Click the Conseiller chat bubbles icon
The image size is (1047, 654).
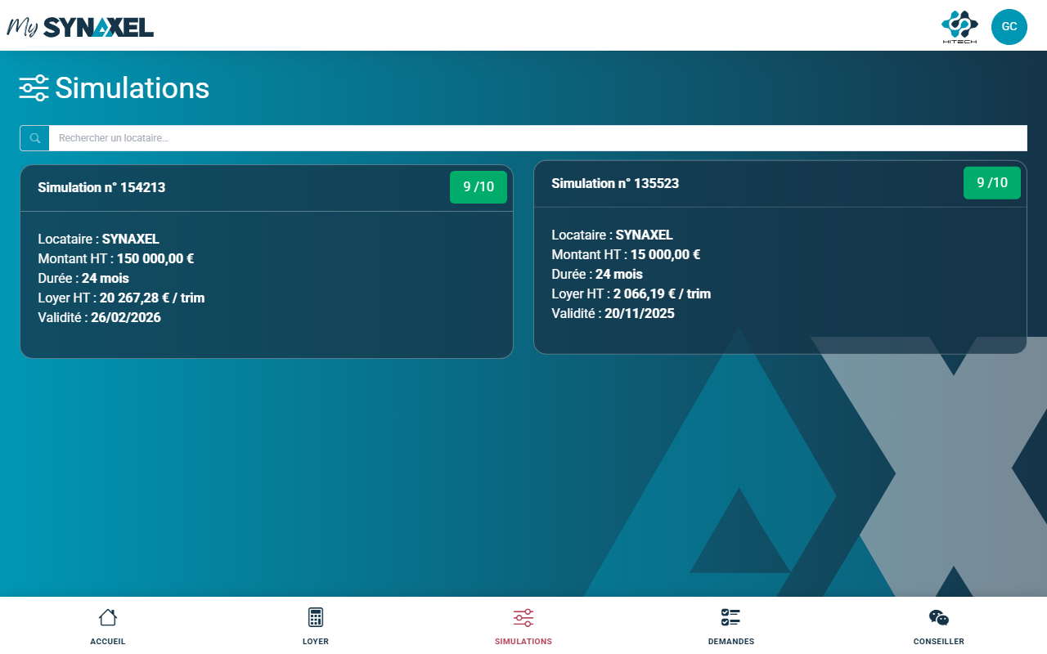tap(939, 617)
